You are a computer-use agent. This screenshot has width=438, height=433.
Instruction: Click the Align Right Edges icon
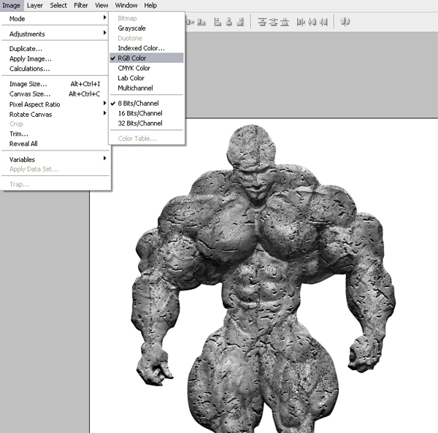pos(240,22)
